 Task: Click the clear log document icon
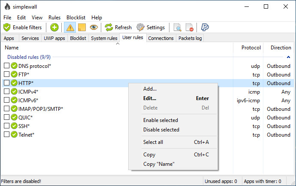(189, 27)
